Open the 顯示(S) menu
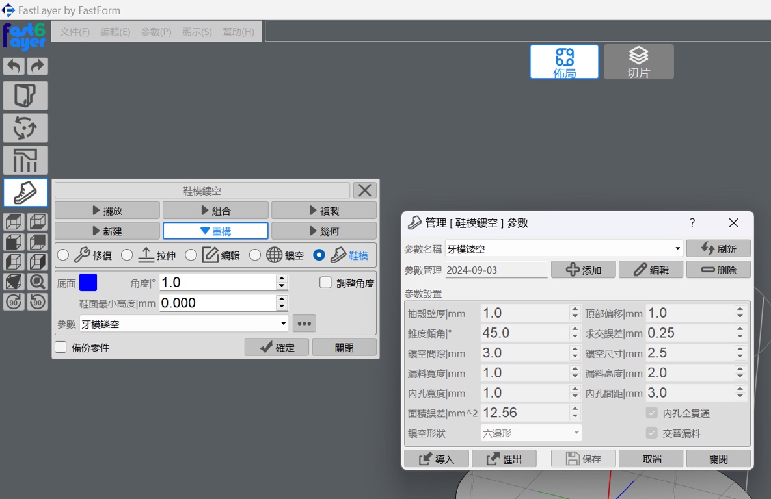The height and width of the screenshot is (499, 771). 197,32
